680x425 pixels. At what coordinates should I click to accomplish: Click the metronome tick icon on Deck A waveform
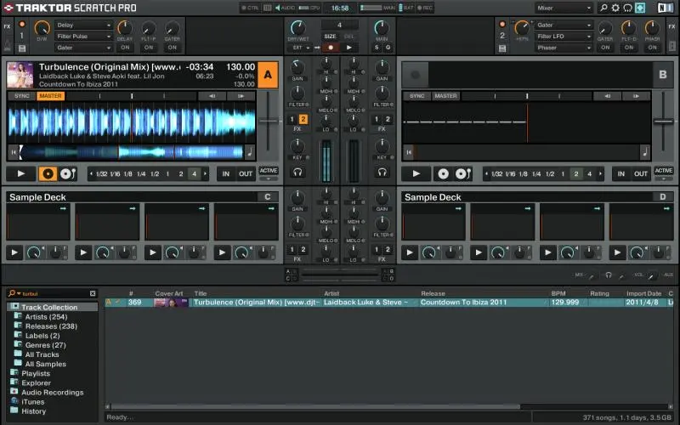click(250, 153)
